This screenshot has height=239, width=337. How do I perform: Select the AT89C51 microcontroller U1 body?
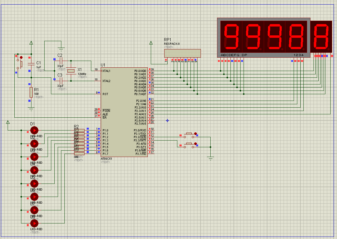[x=124, y=112]
